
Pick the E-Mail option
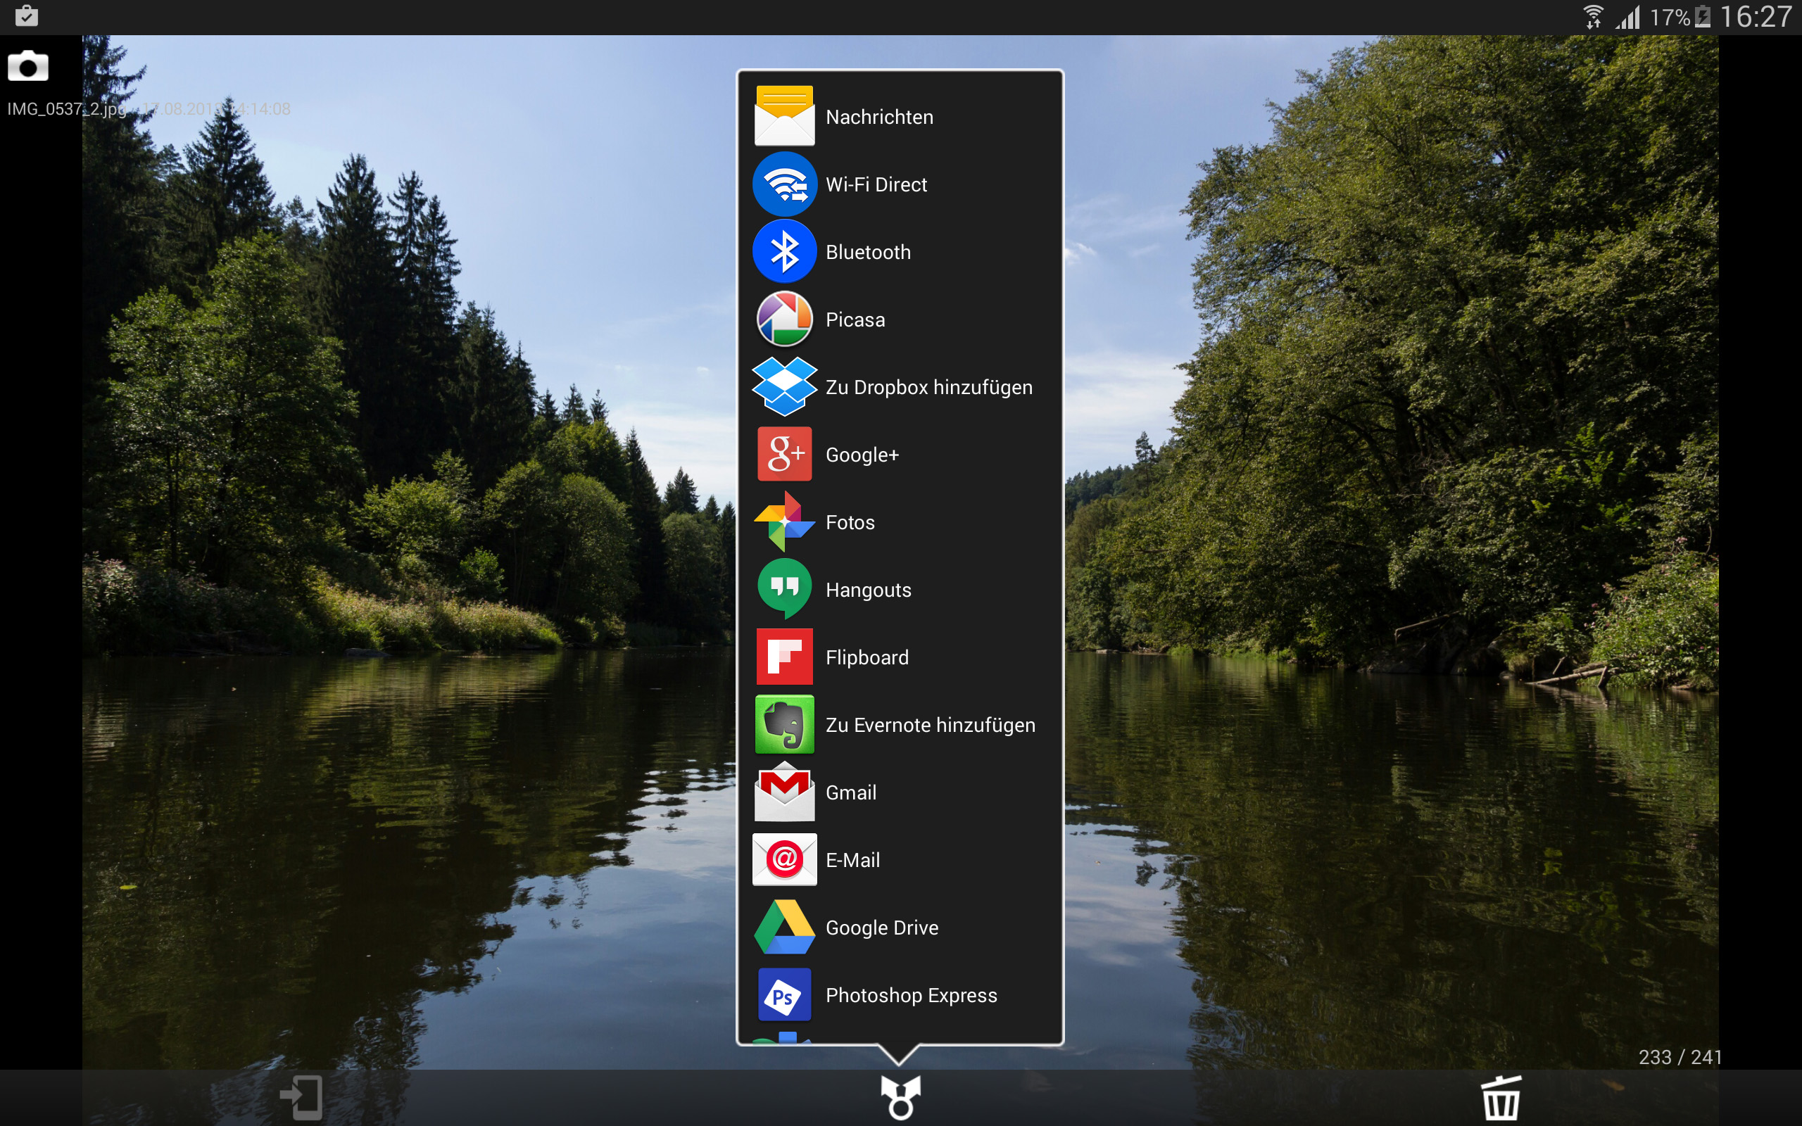pyautogui.click(x=852, y=860)
